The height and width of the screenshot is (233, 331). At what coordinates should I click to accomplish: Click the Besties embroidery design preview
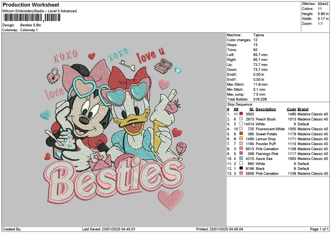click(114, 129)
